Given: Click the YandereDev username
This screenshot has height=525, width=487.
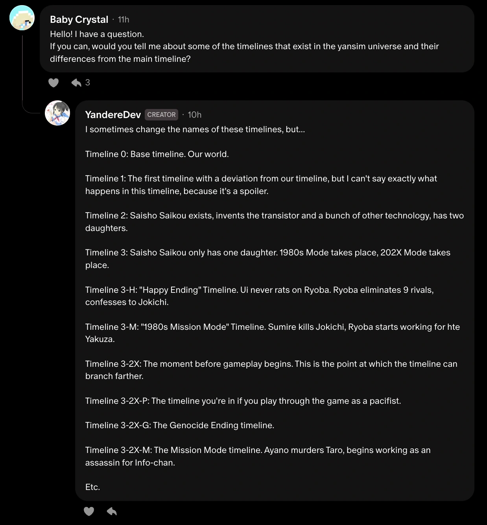Looking at the screenshot, I should click(x=113, y=115).
